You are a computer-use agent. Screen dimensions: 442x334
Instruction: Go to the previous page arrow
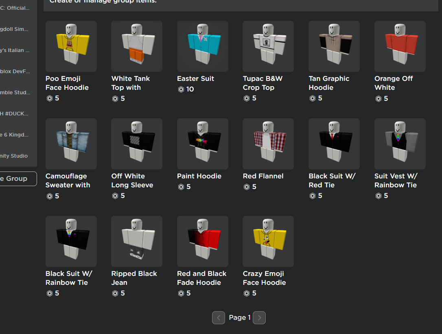click(x=219, y=318)
